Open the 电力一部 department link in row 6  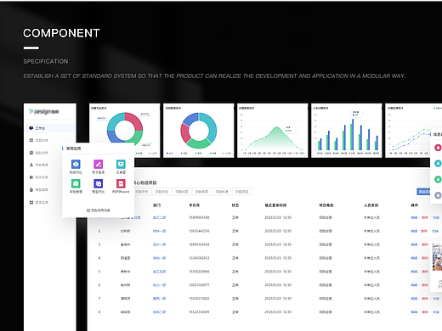pyautogui.click(x=159, y=285)
